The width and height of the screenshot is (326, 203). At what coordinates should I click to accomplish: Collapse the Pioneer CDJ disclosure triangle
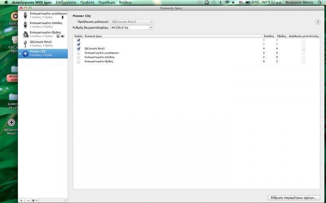click(20, 54)
